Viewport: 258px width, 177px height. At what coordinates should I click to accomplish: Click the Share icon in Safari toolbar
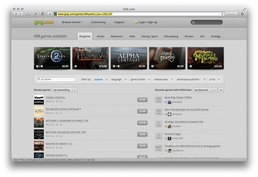tap(35, 14)
